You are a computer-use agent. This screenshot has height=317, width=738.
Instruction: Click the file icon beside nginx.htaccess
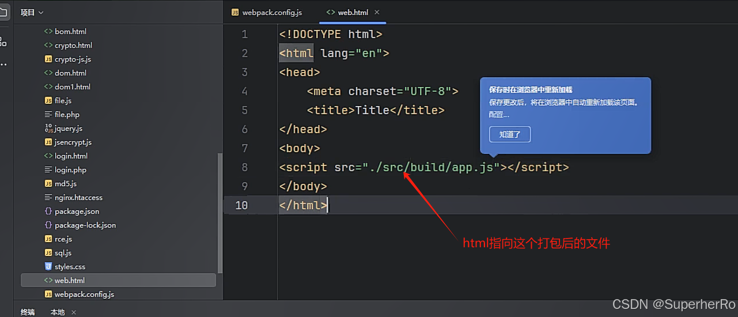tap(48, 198)
